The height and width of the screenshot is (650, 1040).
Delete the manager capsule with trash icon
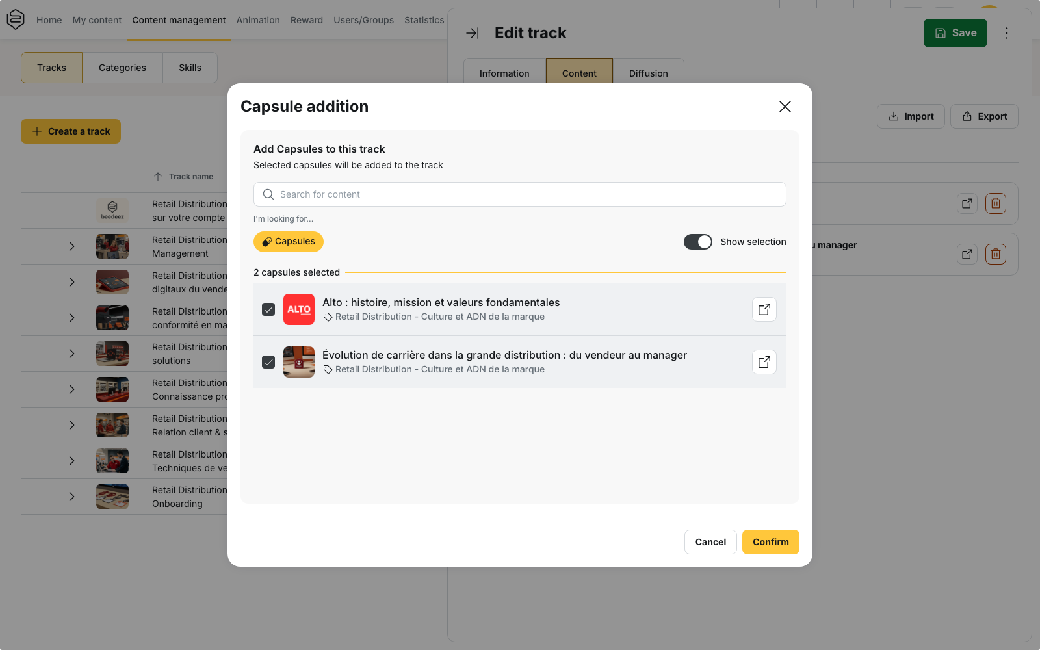point(996,254)
